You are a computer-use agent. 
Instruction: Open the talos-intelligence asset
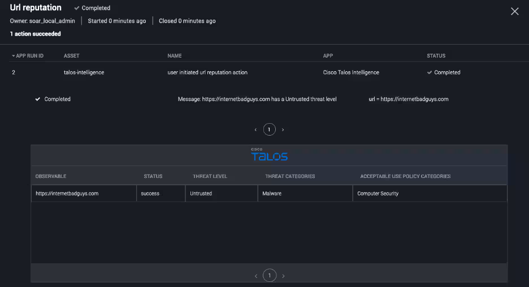click(x=84, y=72)
